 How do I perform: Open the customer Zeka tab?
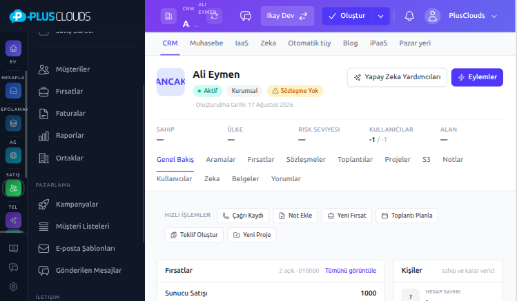click(212, 179)
